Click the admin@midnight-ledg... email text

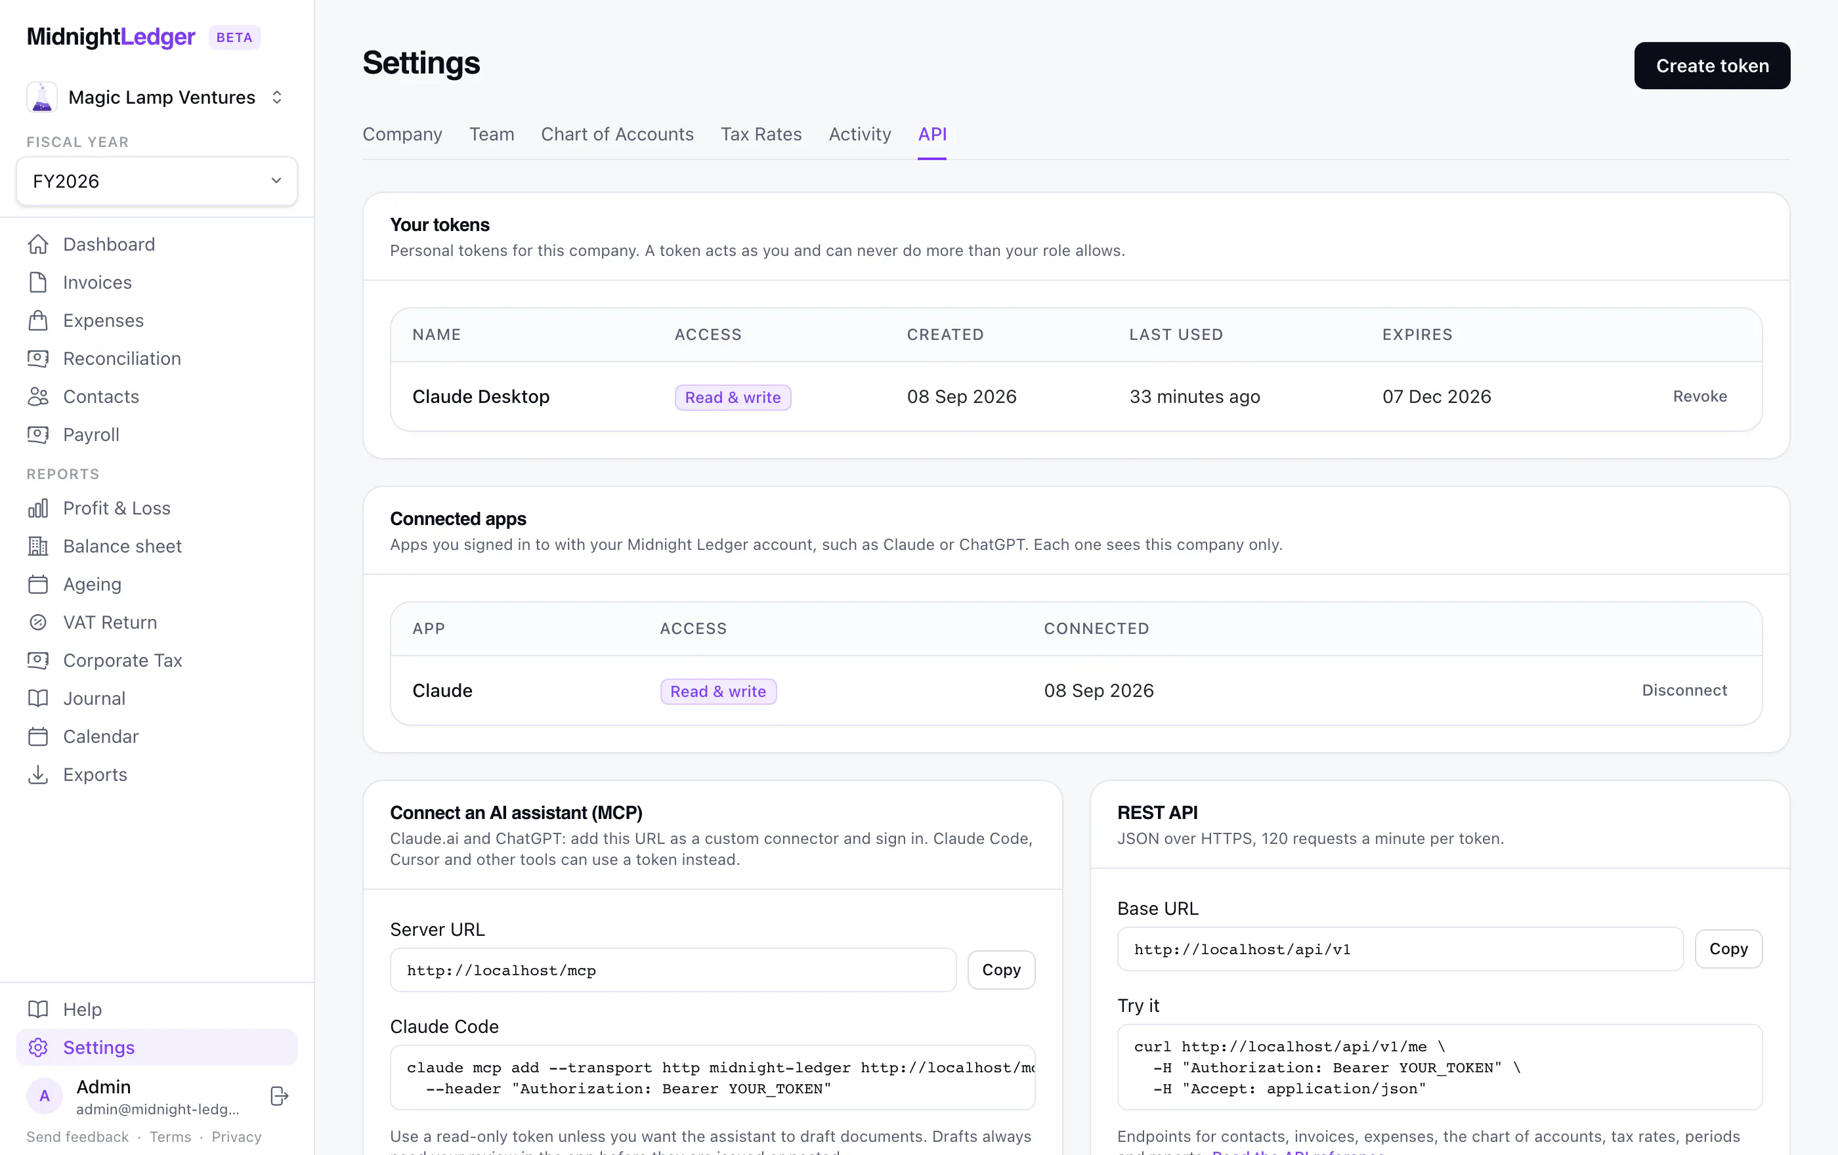click(x=158, y=1109)
